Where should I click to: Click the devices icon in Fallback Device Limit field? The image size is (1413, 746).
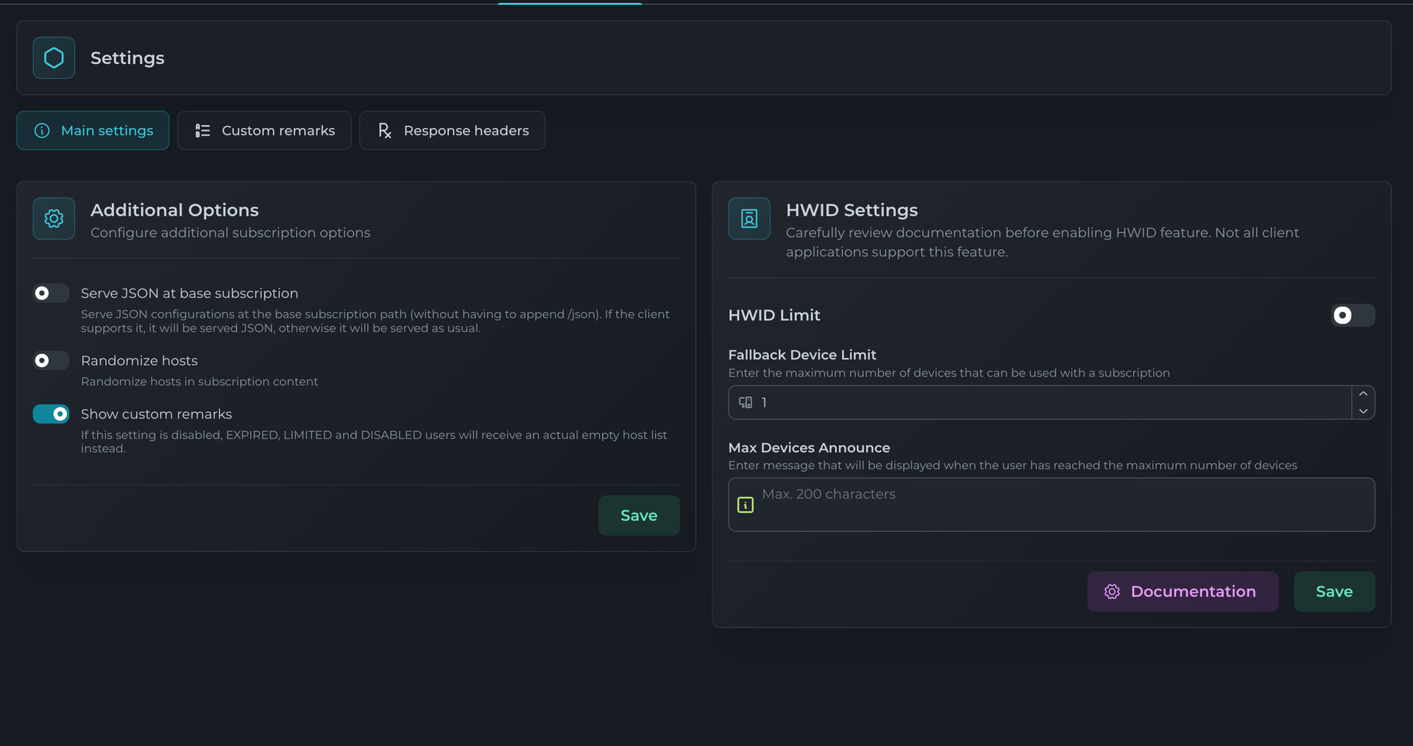(x=746, y=402)
